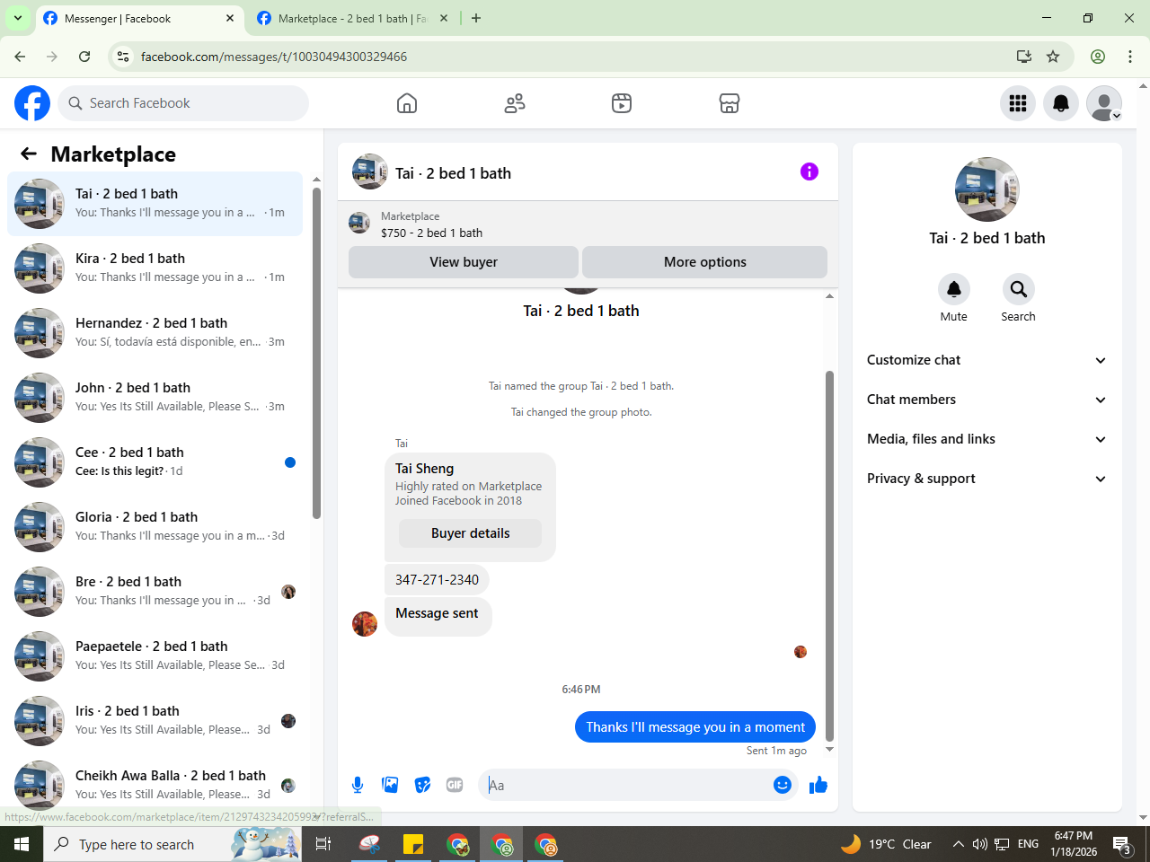Open conversation information purple icon
Image resolution: width=1150 pixels, height=862 pixels.
809,172
